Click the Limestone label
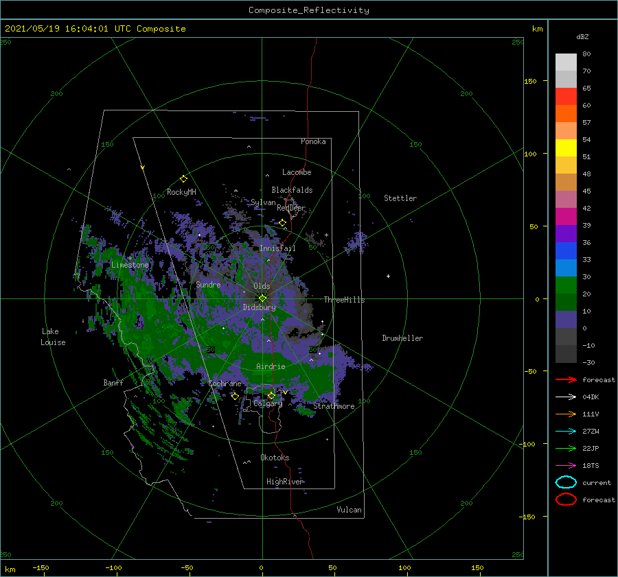The width and height of the screenshot is (618, 577). [130, 265]
